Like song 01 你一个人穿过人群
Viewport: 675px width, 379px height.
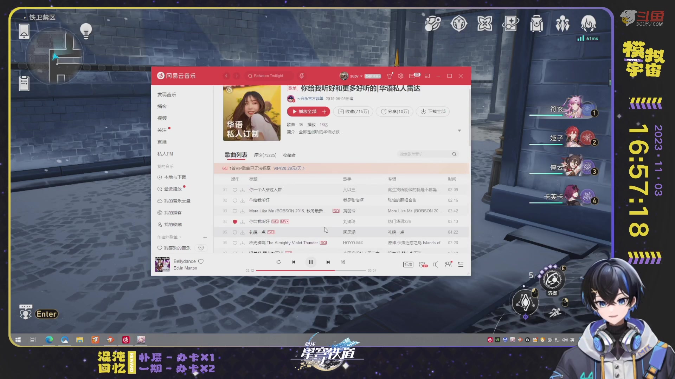(x=234, y=190)
